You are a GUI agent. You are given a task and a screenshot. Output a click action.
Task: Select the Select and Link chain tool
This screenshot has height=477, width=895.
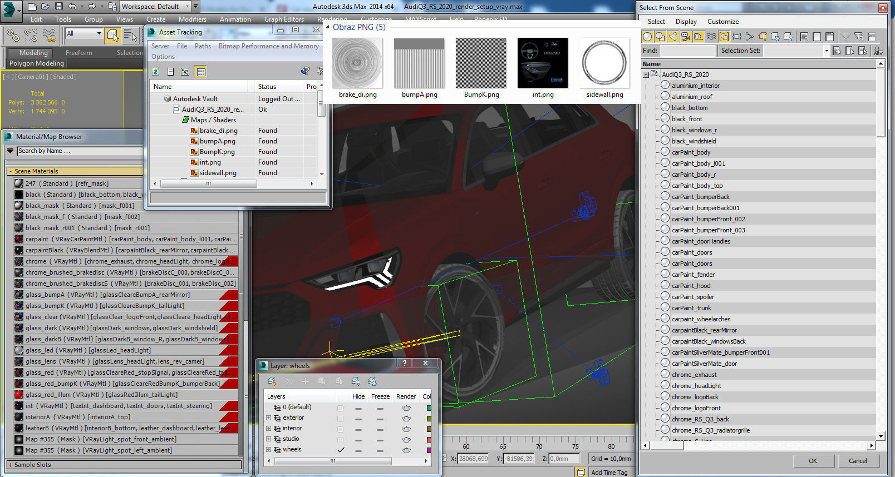(x=12, y=35)
